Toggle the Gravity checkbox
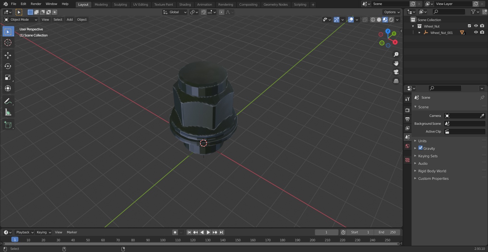Screen dimensions: 488x252 coord(420,148)
